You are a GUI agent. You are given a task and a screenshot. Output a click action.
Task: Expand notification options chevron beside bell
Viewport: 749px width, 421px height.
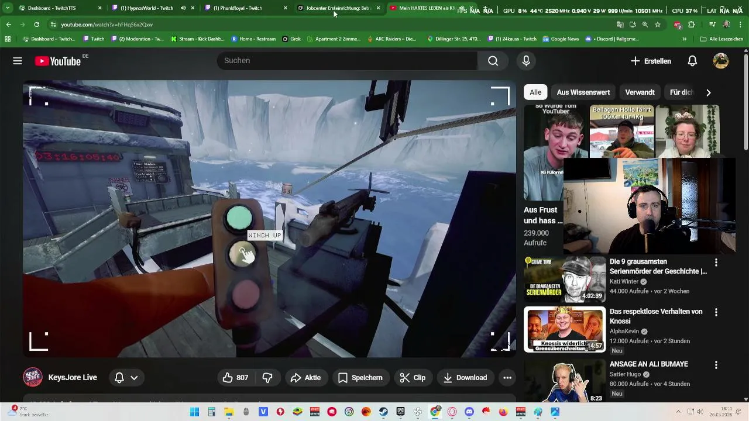[x=134, y=378]
